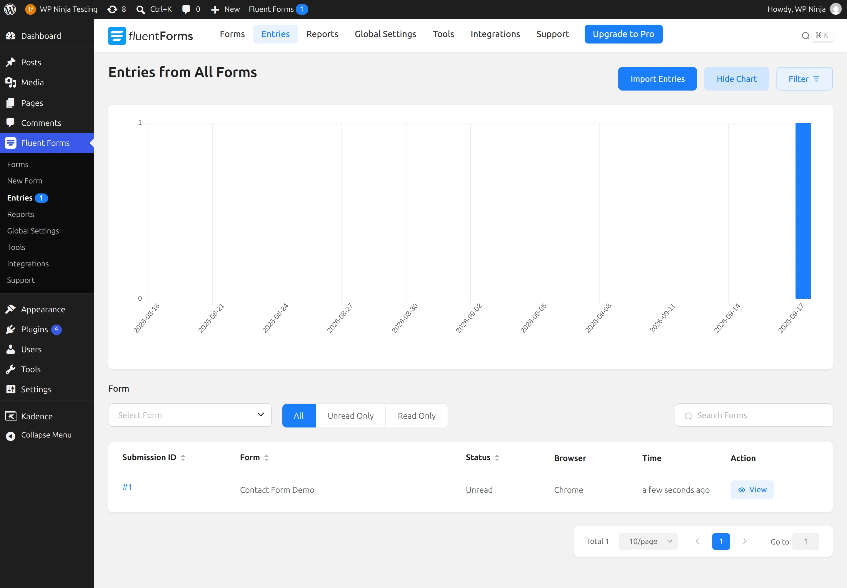
Task: Go to previous page arrow
Action: coord(697,541)
